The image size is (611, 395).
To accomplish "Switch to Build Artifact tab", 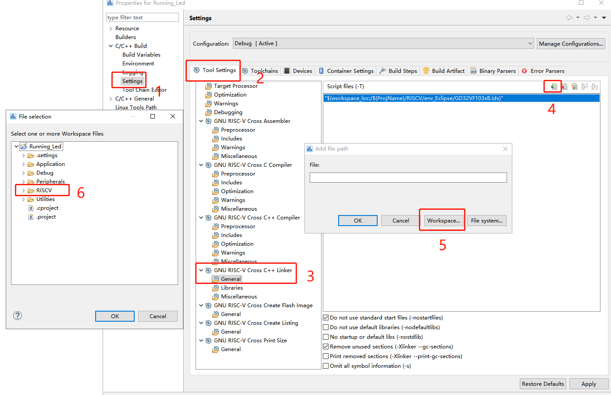I will tap(444, 71).
